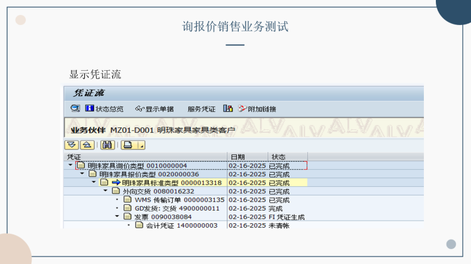Click document icon of GD发货 row
This screenshot has width=471, height=264.
[x=127, y=208]
